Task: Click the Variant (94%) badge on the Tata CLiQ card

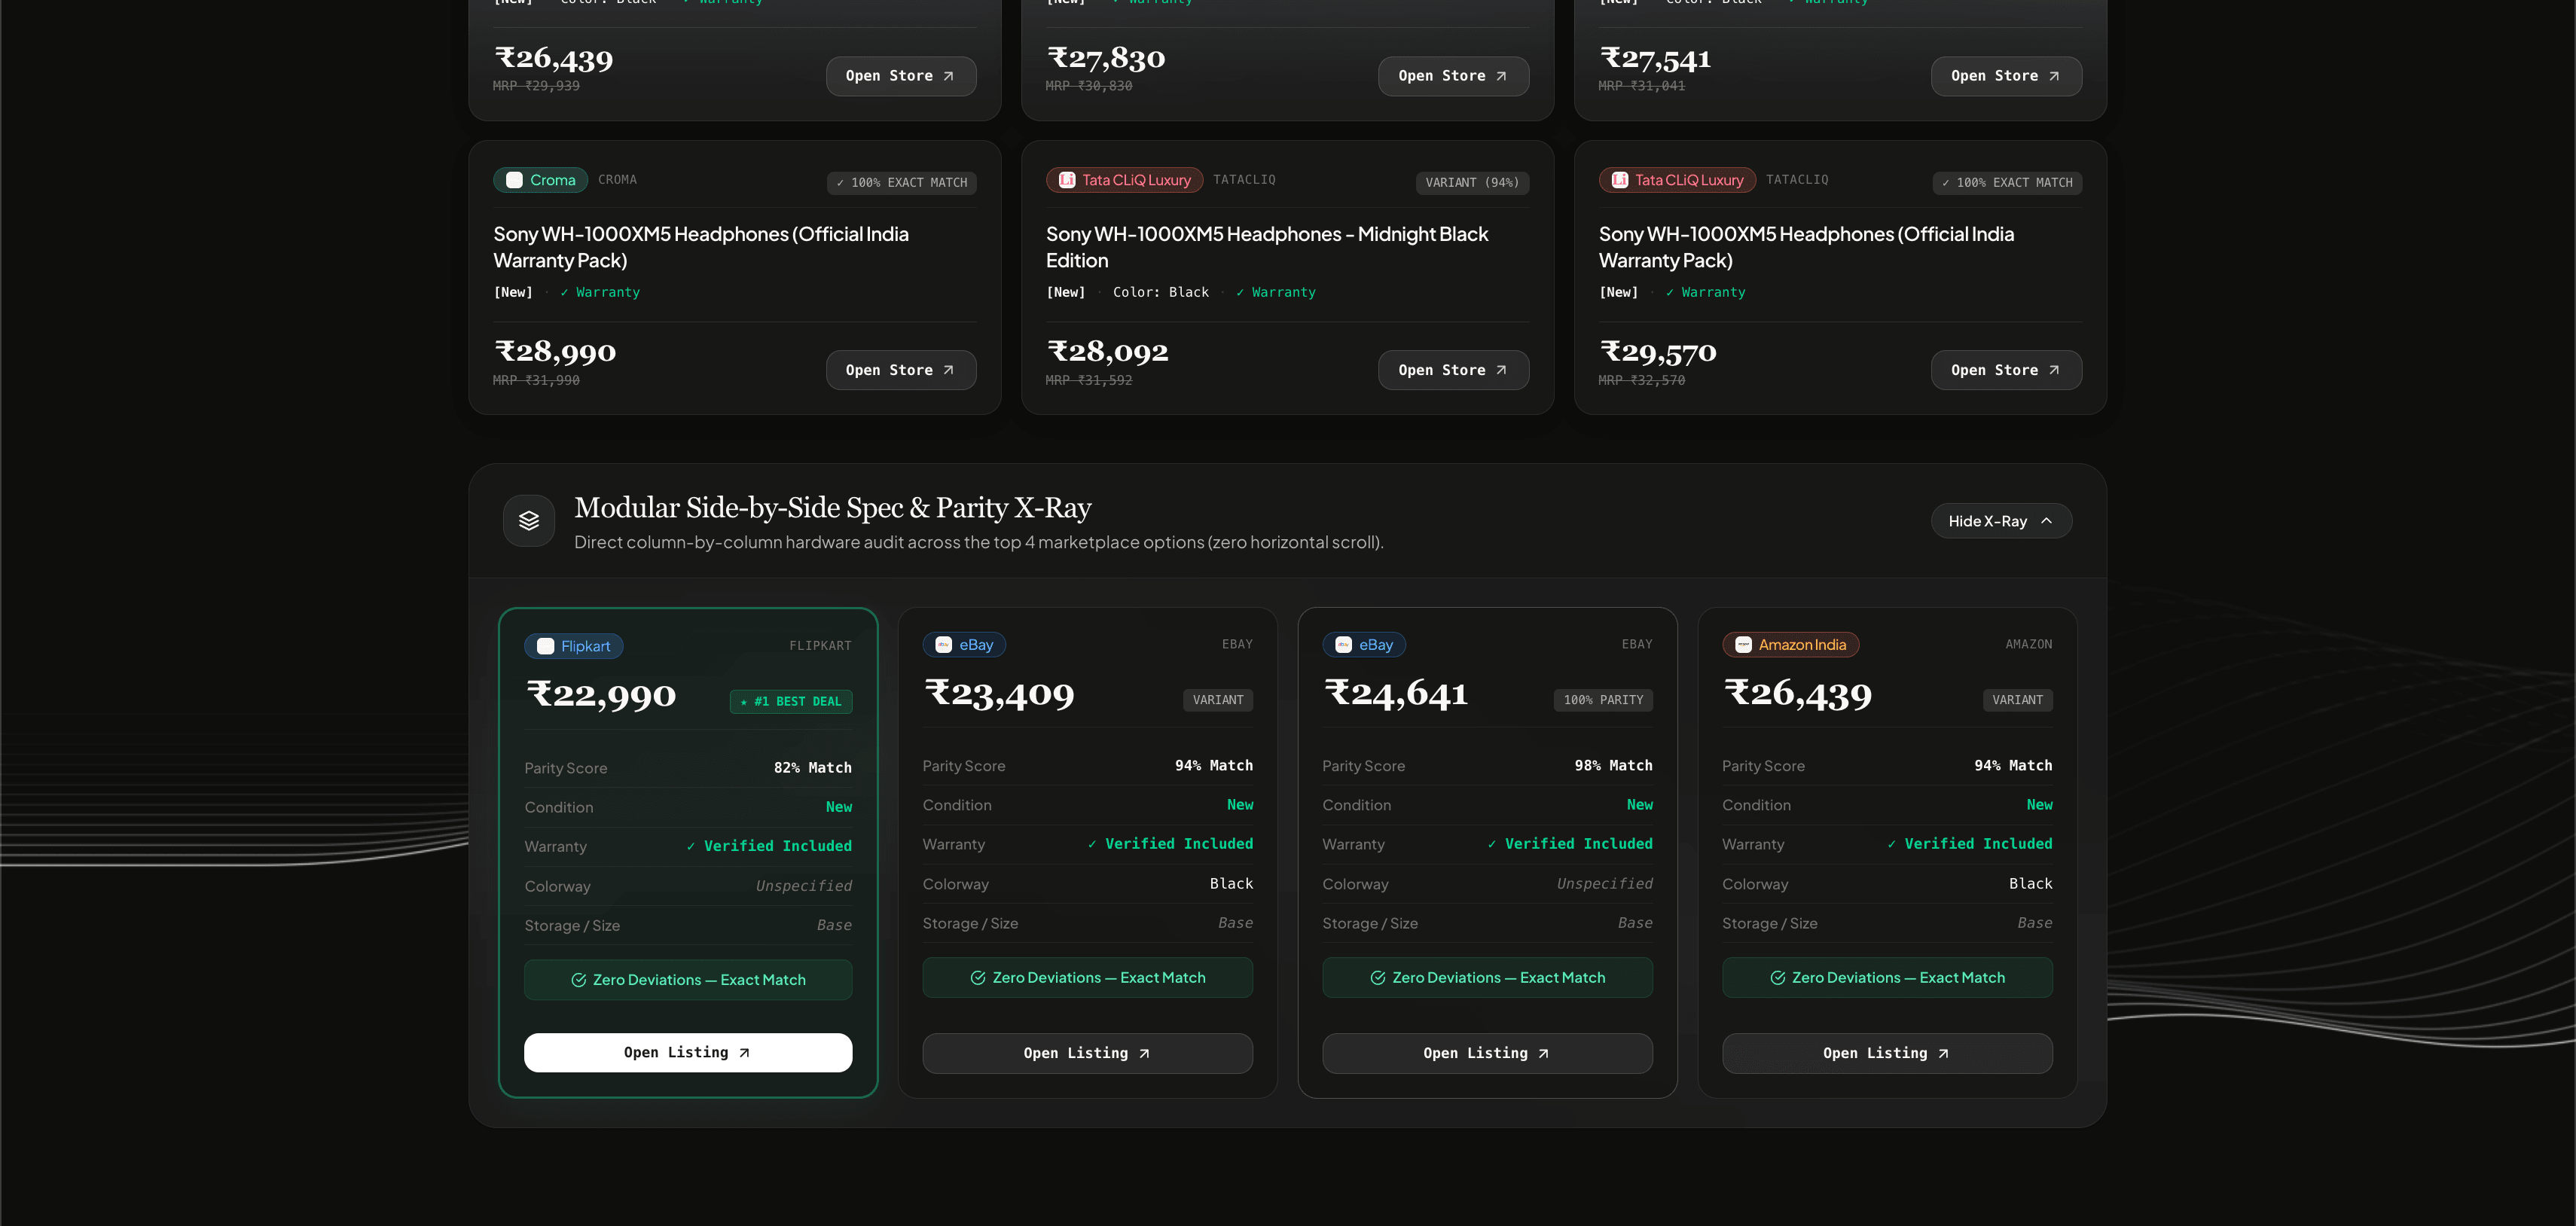Action: 1472,183
